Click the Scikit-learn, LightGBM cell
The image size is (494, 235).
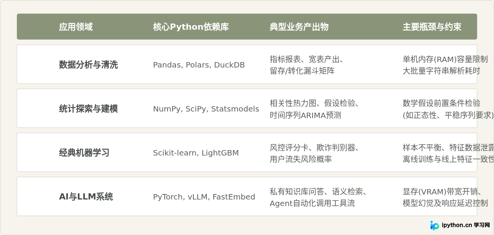[196, 153]
